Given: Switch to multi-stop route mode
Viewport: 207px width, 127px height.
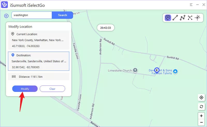Looking at the screenshot, I should coord(183,18).
